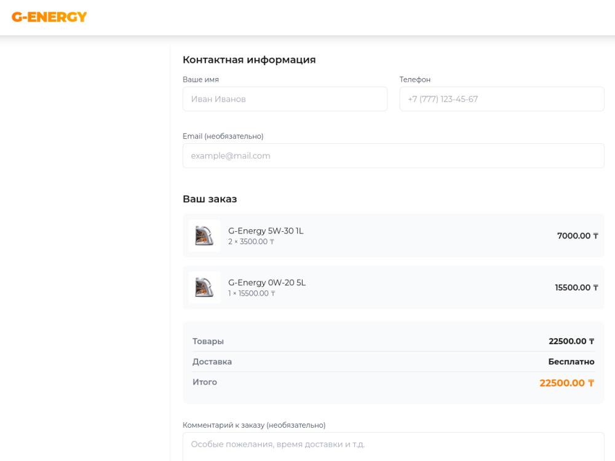Screen dimensions: 615x461
Task: Click the "Комментарий к заказу (необязательно)" label
Action: (254, 425)
